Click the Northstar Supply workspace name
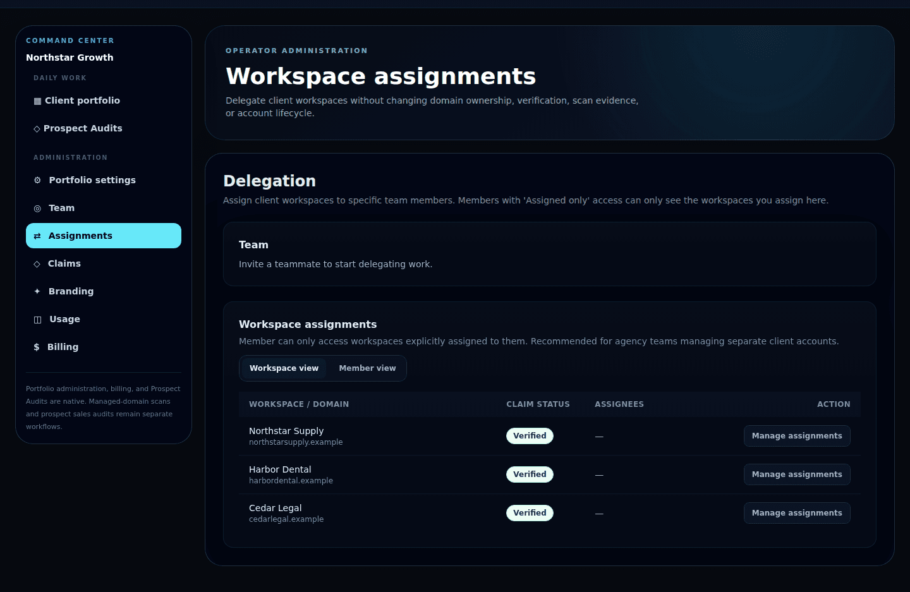 click(286, 431)
